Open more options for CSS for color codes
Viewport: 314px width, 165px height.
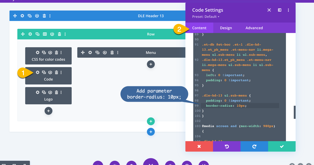coord(61,52)
